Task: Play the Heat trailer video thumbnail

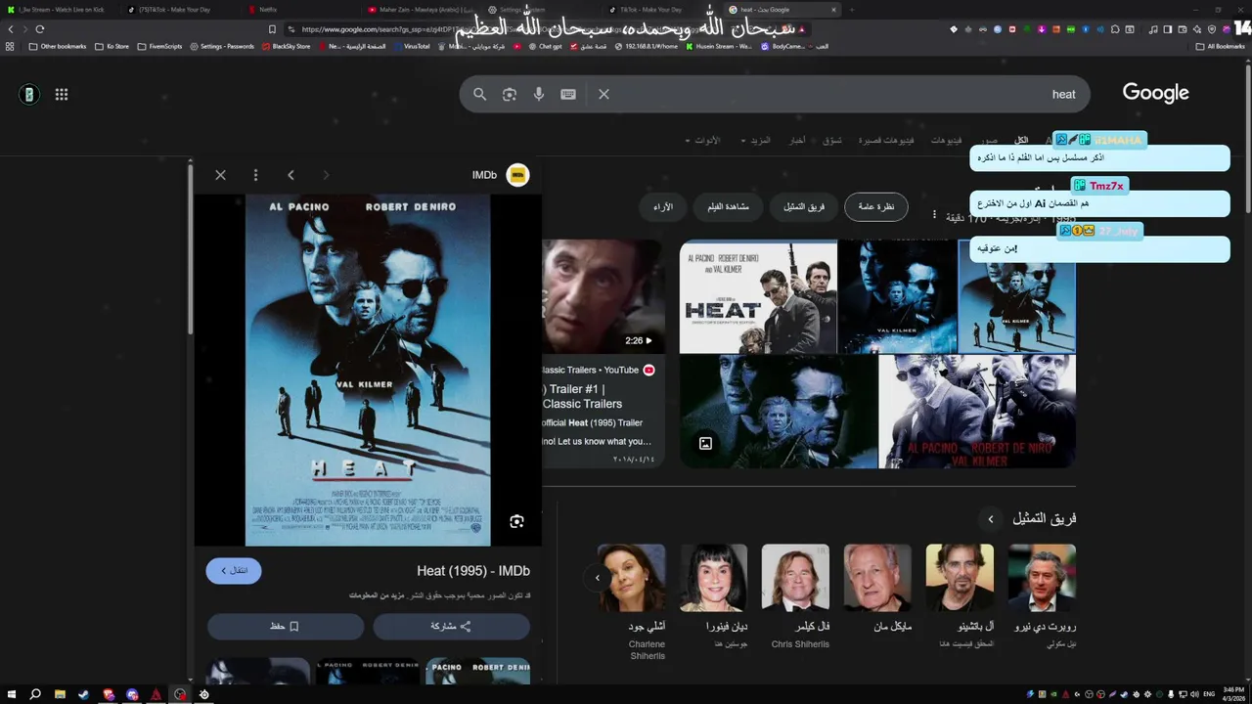Action: [604, 296]
